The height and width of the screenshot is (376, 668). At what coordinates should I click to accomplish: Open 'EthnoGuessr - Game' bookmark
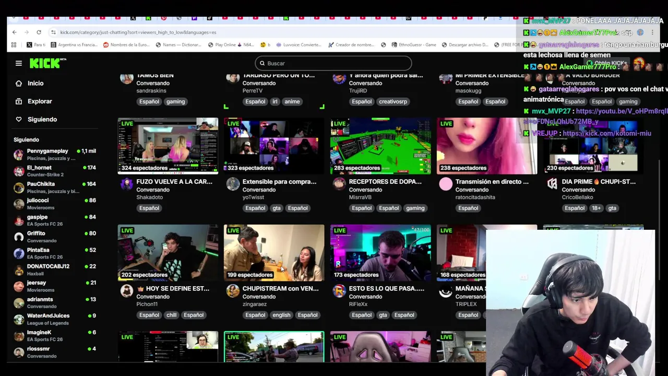tap(413, 45)
